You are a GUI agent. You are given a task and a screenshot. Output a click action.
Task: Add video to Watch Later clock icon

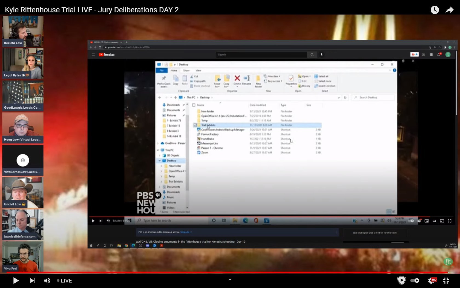click(435, 10)
